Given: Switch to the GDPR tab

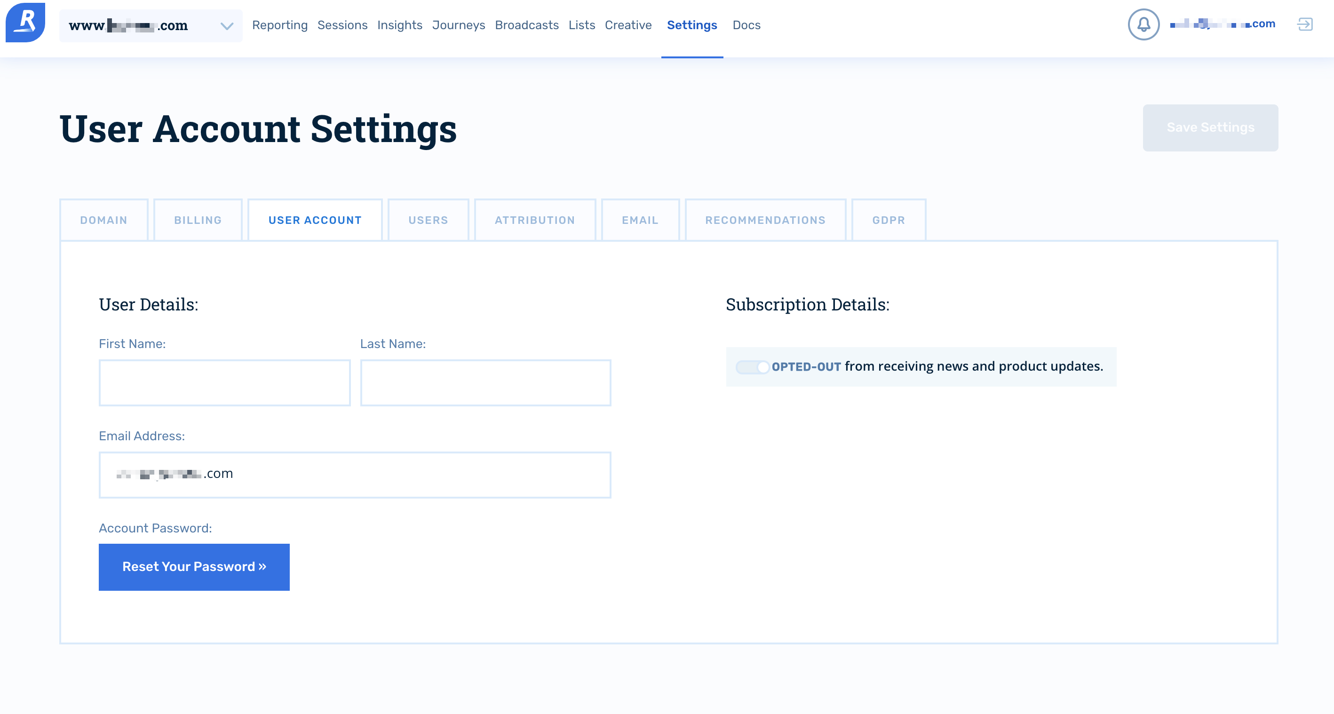Looking at the screenshot, I should 889,220.
